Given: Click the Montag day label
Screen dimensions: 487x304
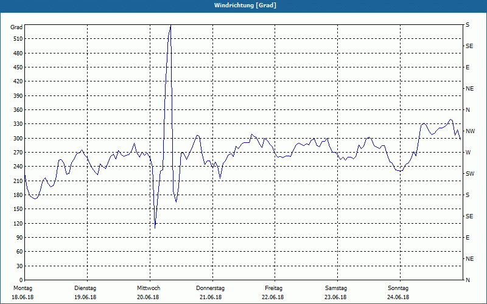Looking at the screenshot, I should tap(23, 288).
